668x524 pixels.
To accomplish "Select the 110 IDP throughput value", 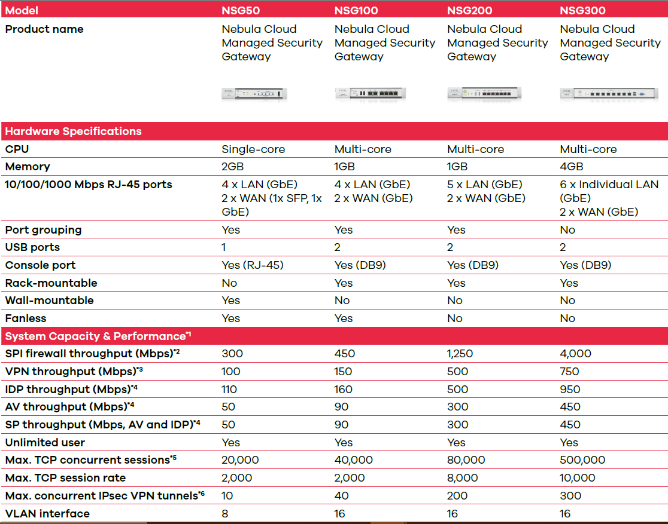I will tap(229, 390).
